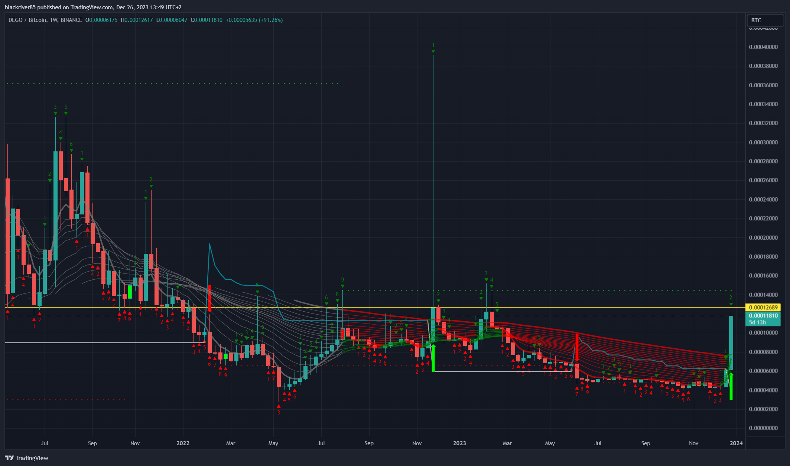Click the 0.00040000 price axis label
790x466 pixels.
pyautogui.click(x=763, y=47)
